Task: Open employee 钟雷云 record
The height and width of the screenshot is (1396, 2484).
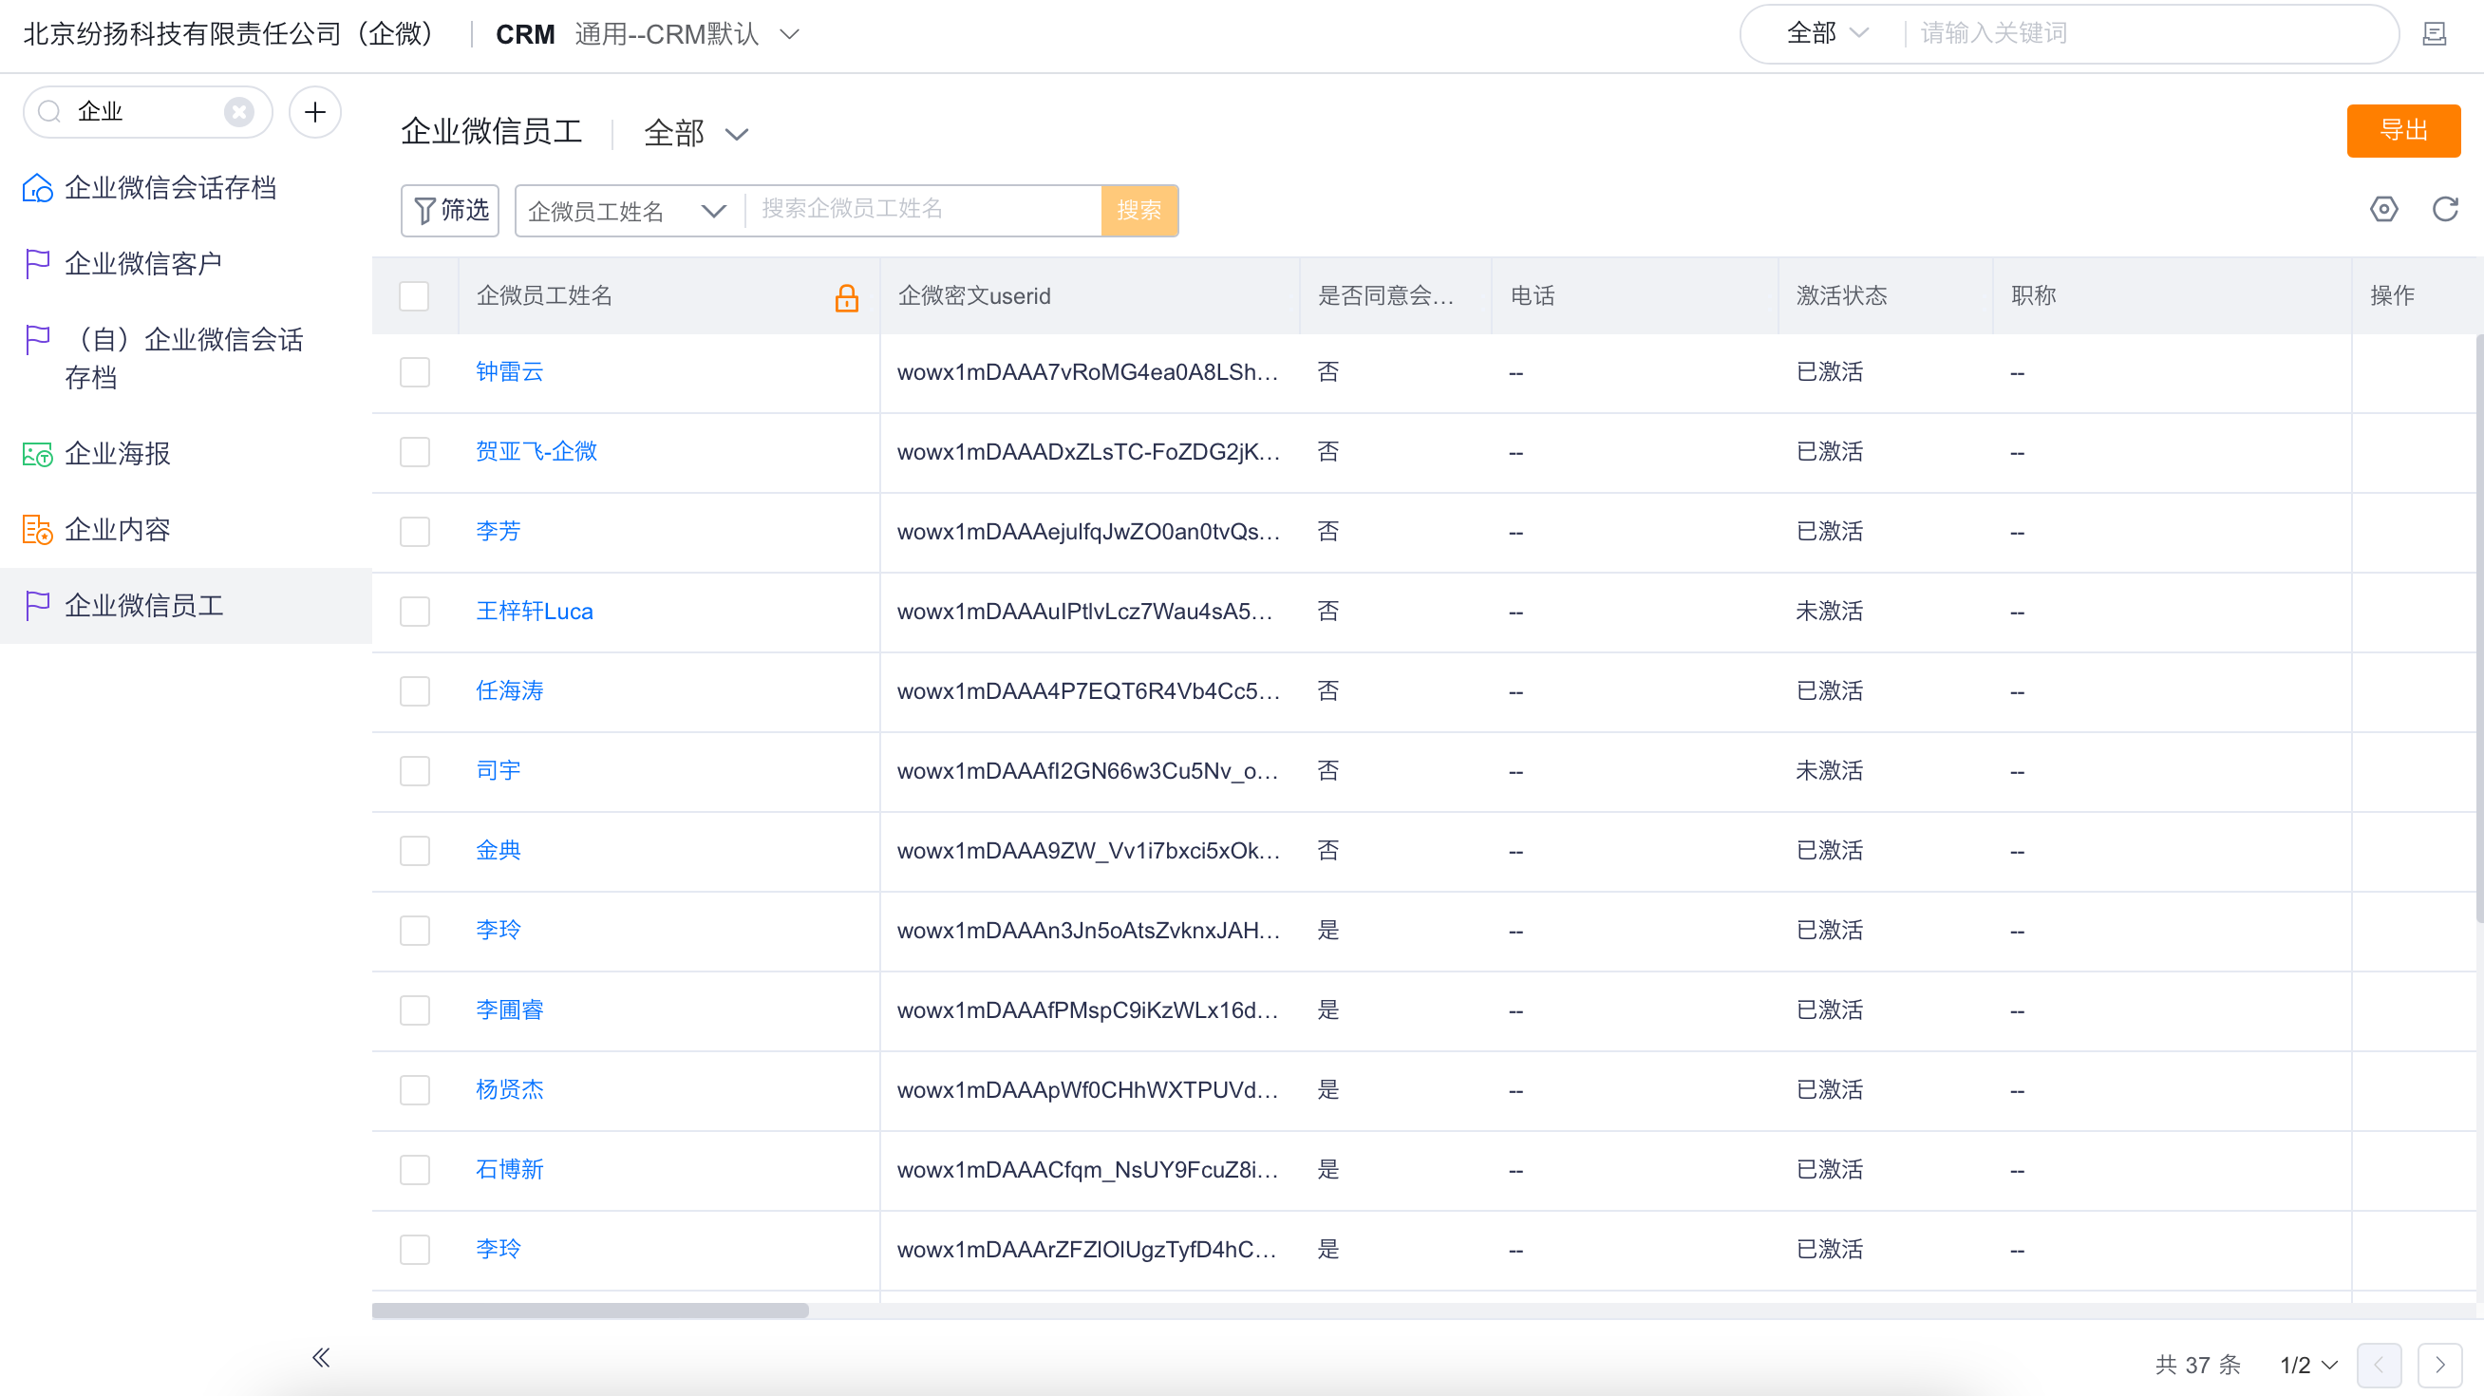Action: 509,372
